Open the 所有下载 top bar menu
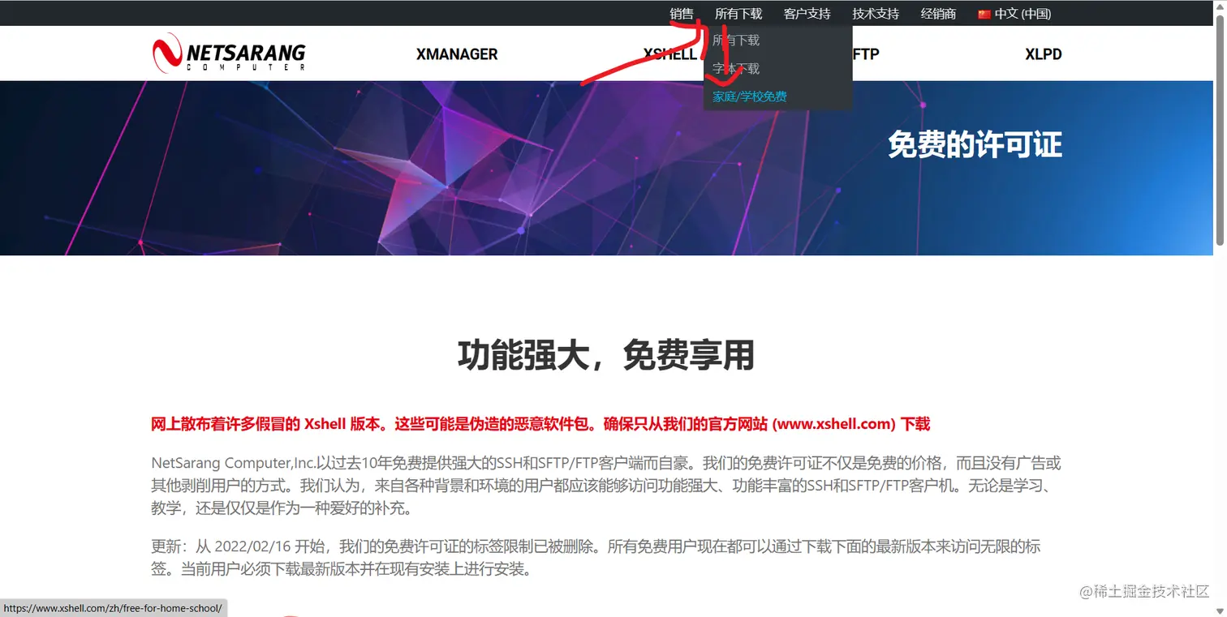 tap(738, 14)
